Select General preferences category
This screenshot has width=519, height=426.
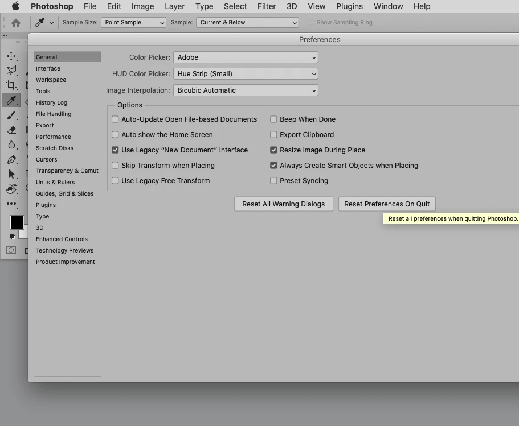67,57
